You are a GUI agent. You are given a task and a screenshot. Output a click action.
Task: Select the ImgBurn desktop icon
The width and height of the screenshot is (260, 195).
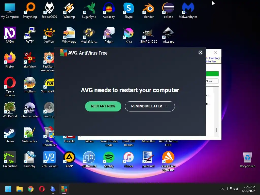(30, 85)
